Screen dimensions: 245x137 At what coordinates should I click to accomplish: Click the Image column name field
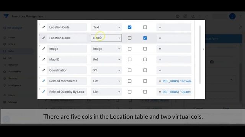click(x=67, y=49)
